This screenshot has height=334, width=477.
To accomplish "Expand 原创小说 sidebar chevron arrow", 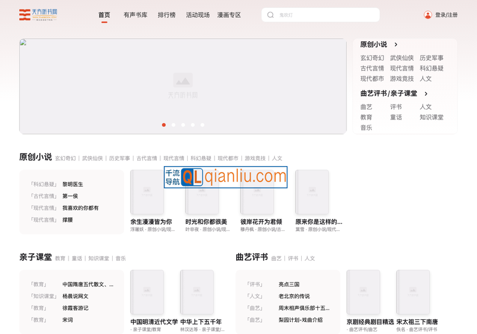I will click(396, 44).
